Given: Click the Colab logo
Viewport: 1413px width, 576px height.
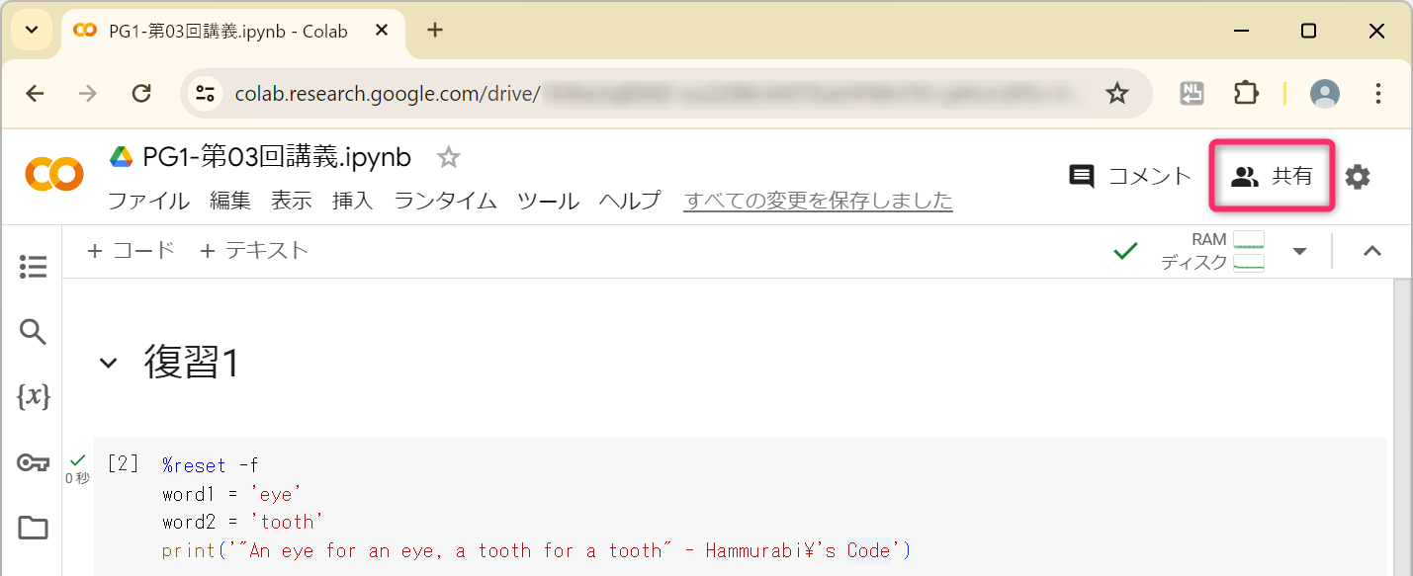Looking at the screenshot, I should (x=53, y=175).
